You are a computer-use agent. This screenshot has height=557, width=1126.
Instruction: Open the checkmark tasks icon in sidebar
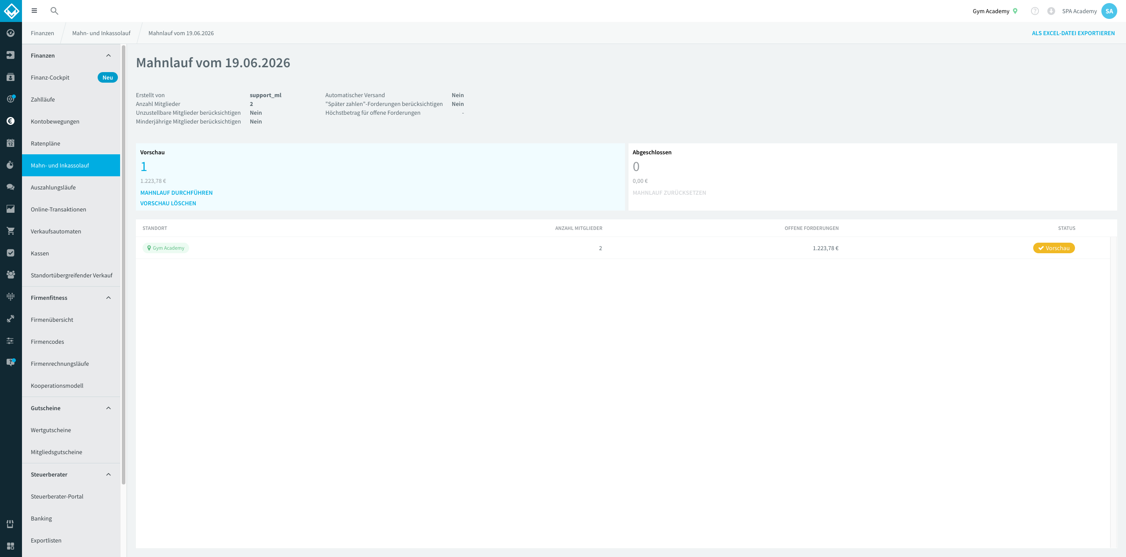(x=11, y=253)
